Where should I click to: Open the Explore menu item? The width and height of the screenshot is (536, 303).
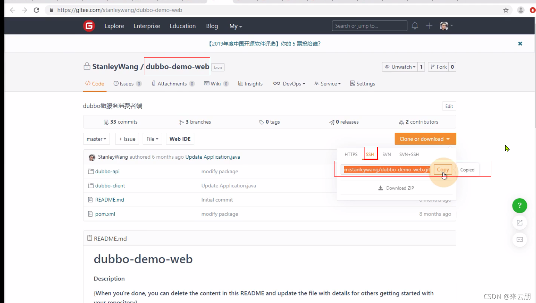114,26
